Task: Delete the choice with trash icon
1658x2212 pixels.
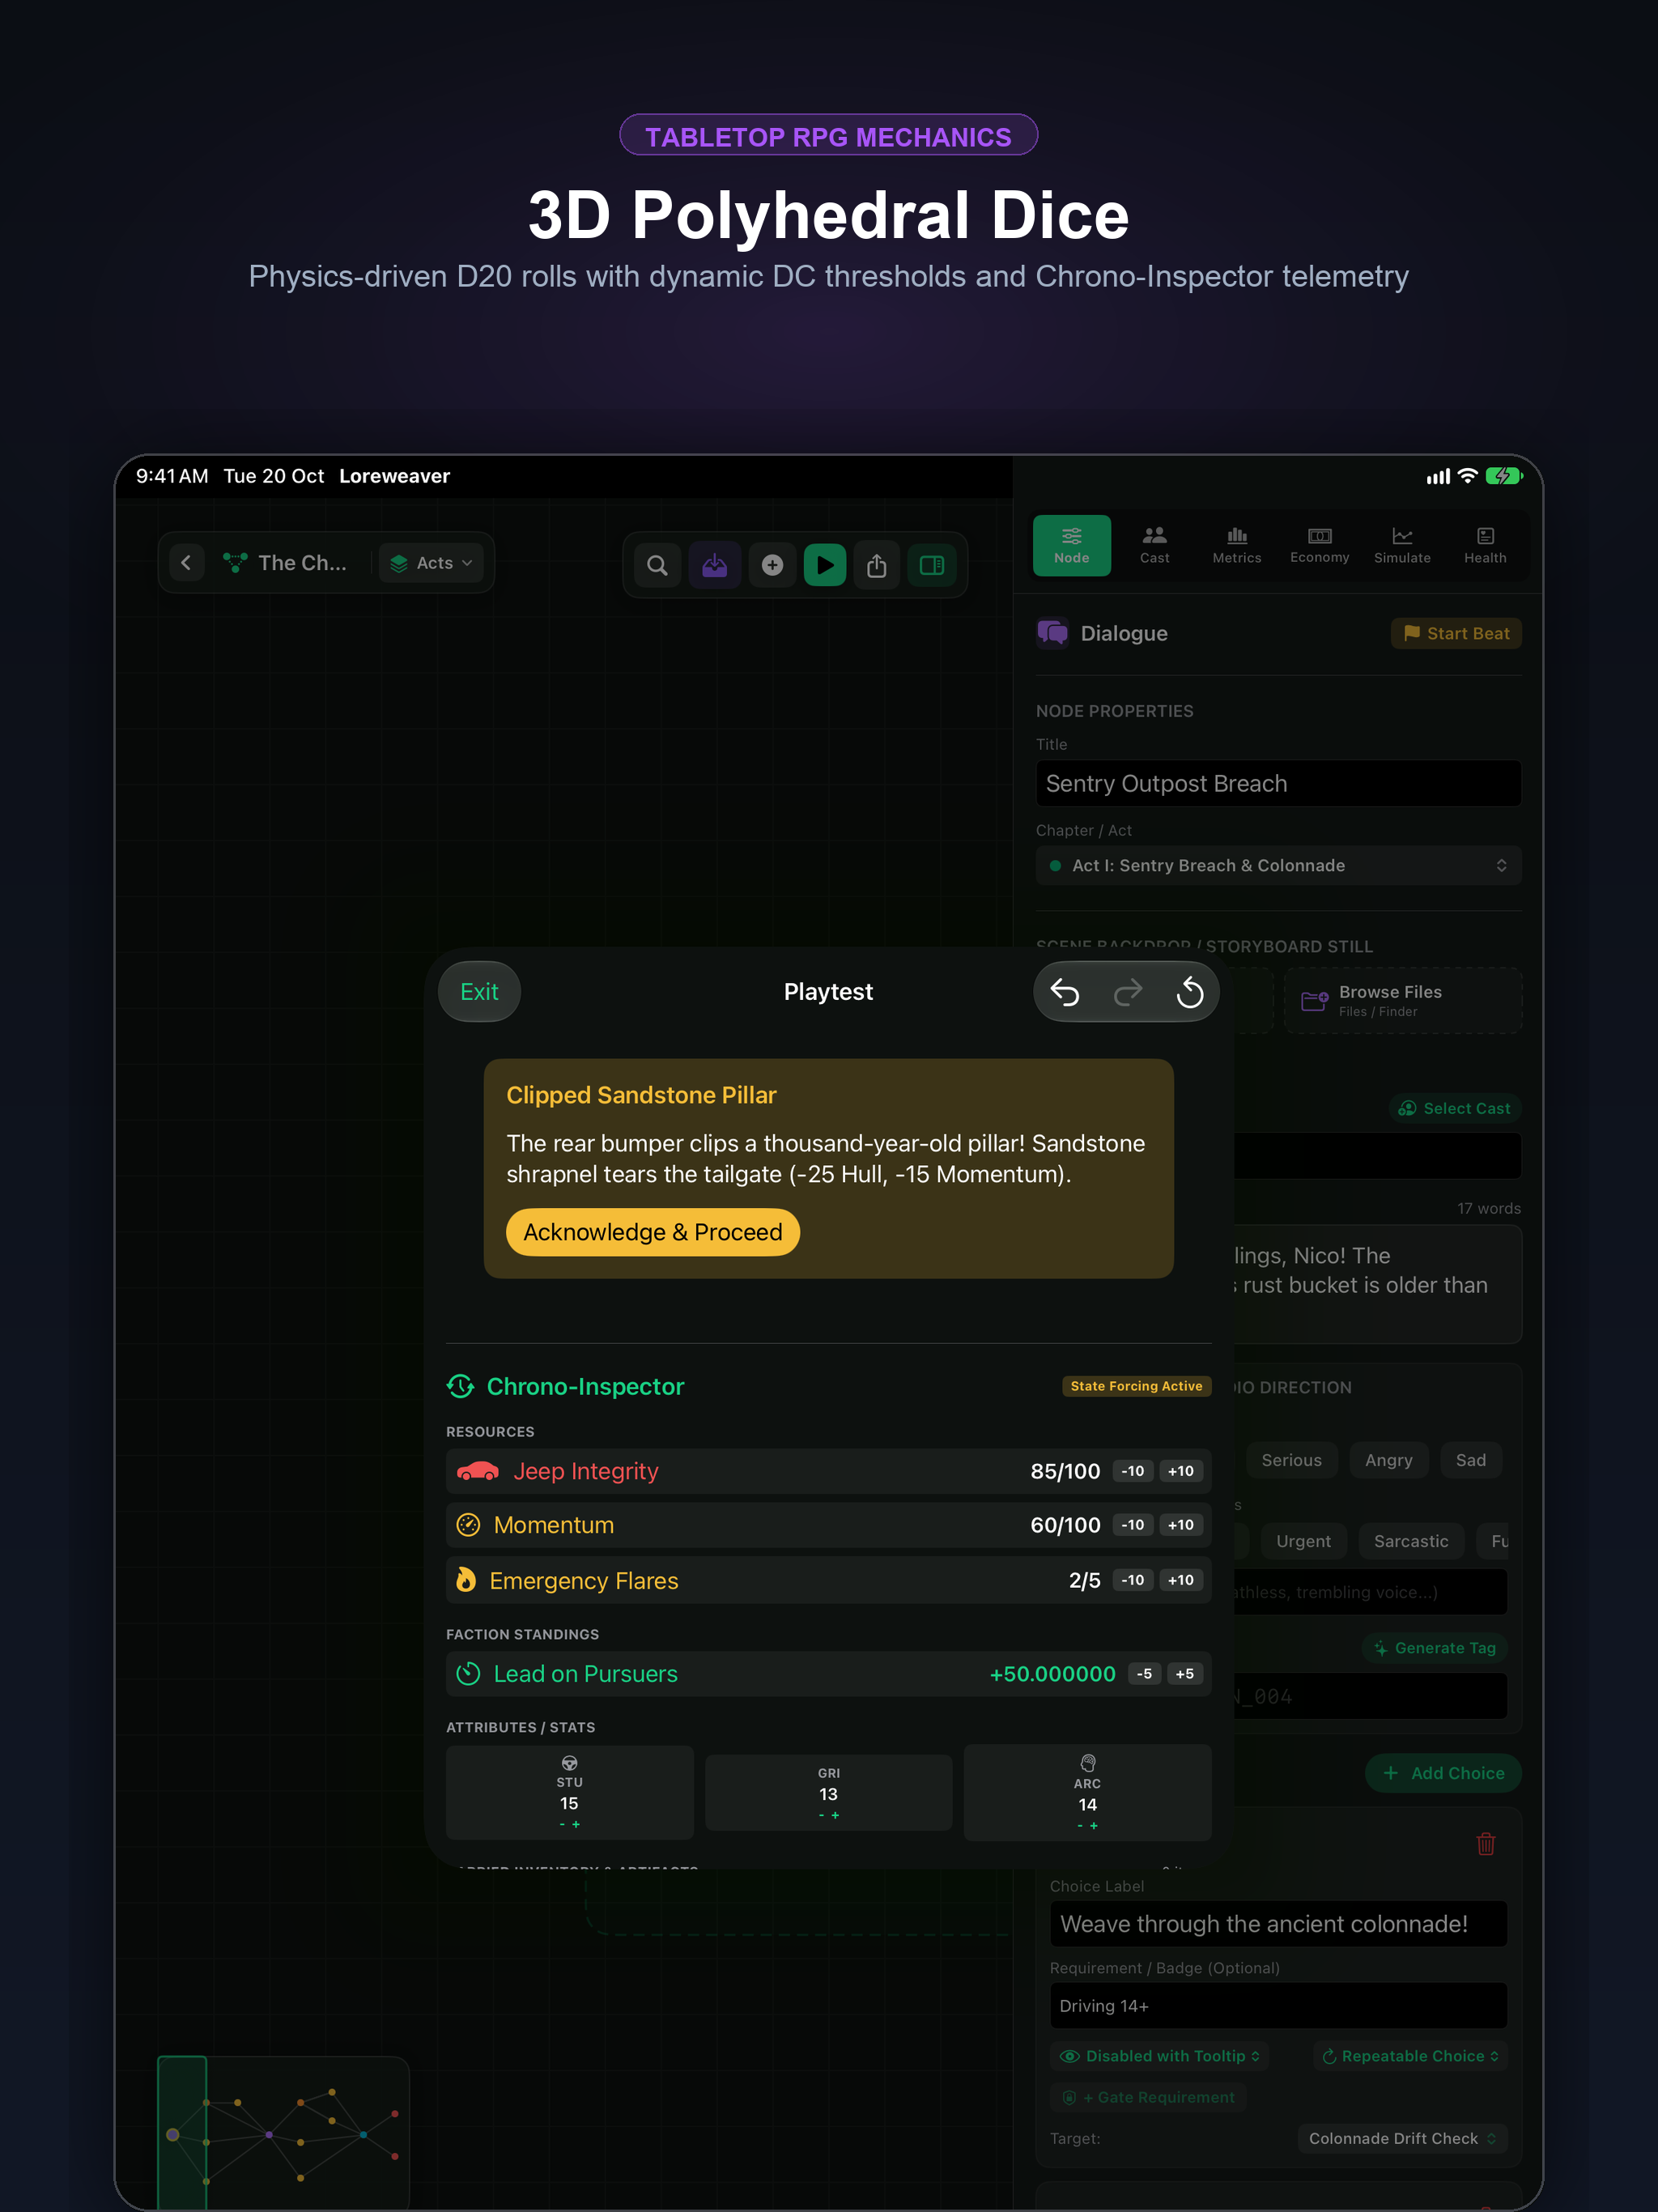Action: click(x=1486, y=1843)
